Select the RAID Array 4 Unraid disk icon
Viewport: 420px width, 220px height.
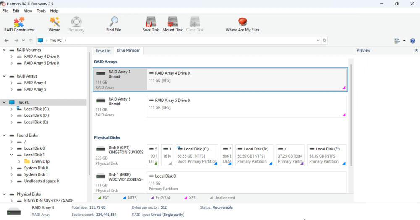coord(101,73)
